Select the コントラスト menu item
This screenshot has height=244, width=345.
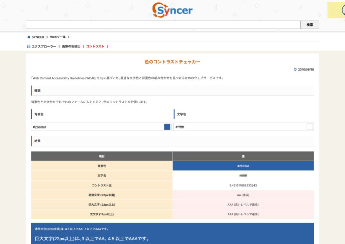click(x=95, y=46)
